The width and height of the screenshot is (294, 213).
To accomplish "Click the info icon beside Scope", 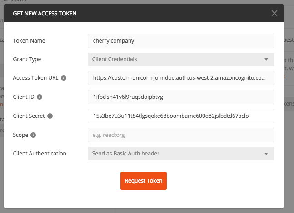I will tap(33, 135).
